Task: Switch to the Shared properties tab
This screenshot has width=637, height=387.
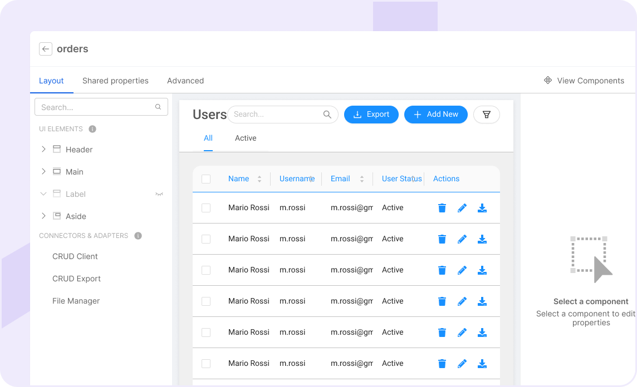Action: click(x=115, y=81)
